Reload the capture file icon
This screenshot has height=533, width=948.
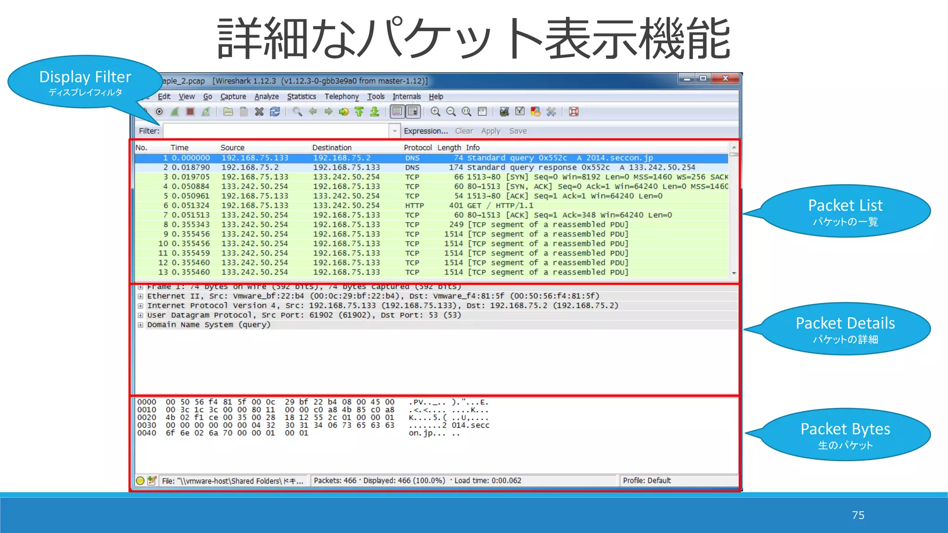tap(275, 112)
